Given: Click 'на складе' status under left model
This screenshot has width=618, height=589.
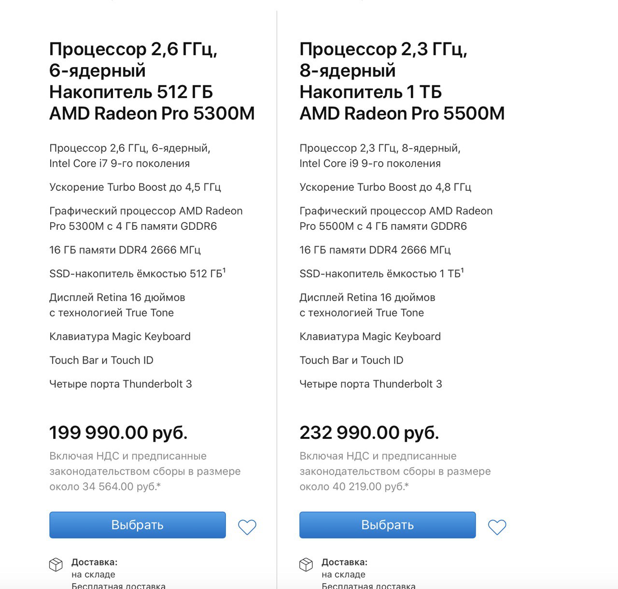Looking at the screenshot, I should point(93,575).
